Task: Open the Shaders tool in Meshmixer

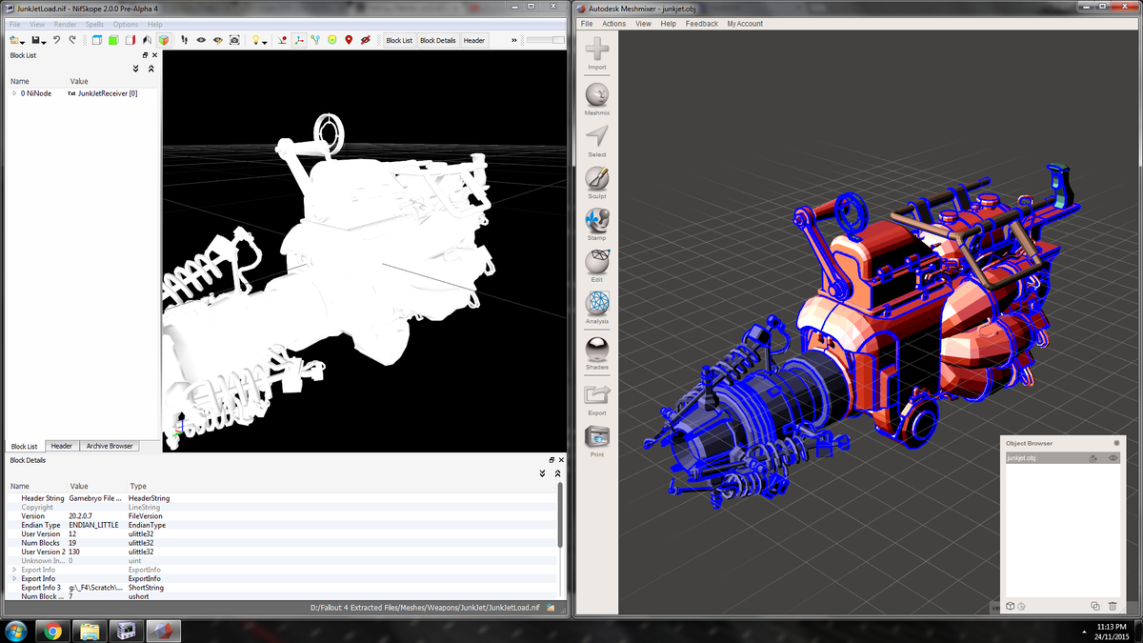Action: click(597, 352)
